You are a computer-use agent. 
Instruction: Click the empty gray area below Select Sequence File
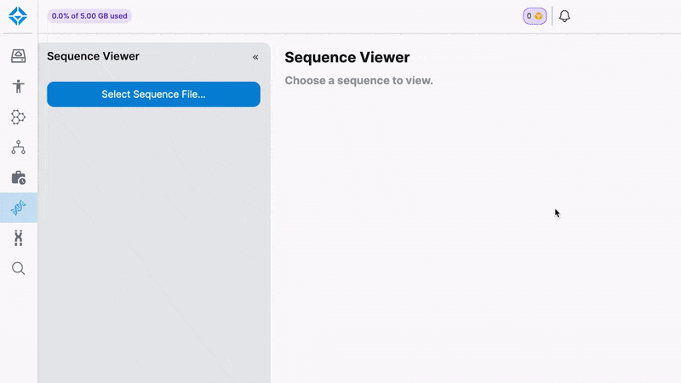pos(153,247)
